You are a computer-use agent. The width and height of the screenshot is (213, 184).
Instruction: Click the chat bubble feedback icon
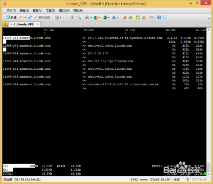(165, 17)
